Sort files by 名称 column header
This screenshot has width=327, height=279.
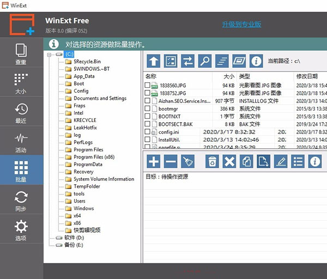click(150, 76)
